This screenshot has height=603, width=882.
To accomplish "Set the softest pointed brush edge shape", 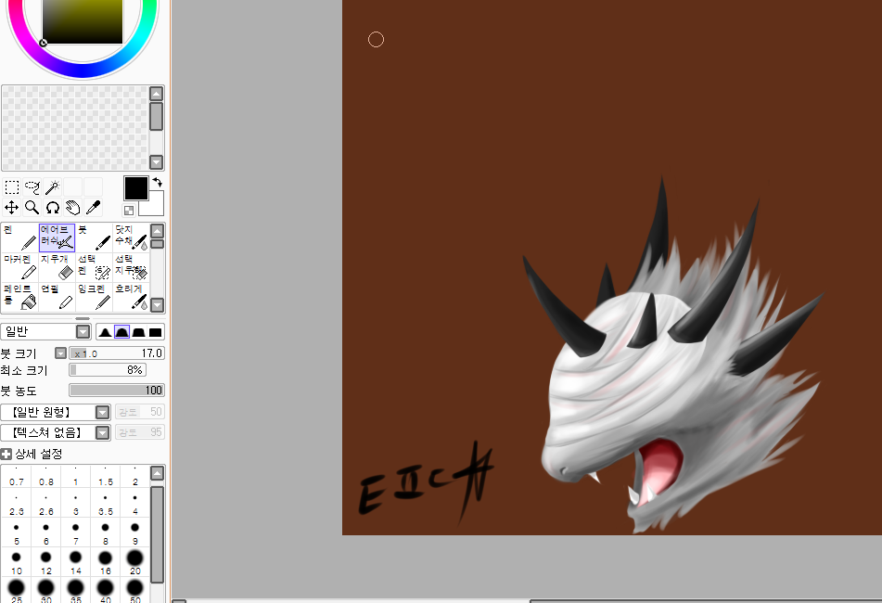I will 105,332.
